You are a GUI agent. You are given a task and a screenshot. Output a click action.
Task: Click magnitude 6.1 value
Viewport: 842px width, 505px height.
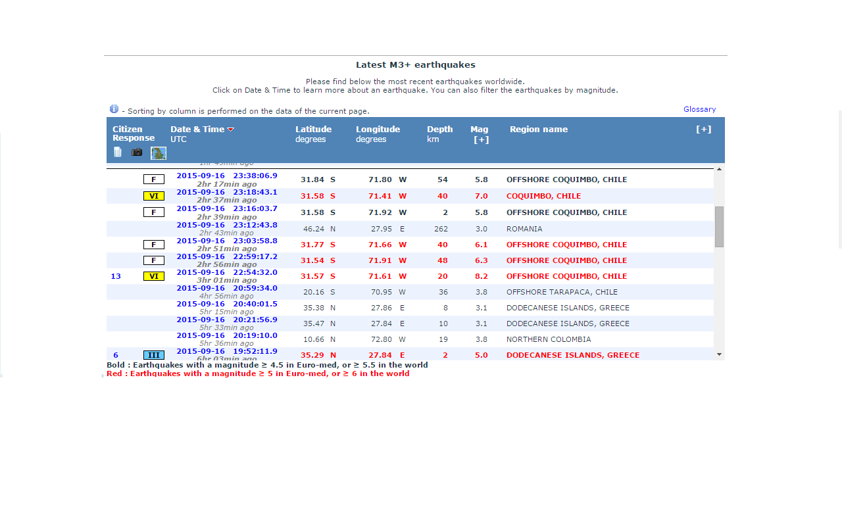tap(482, 245)
